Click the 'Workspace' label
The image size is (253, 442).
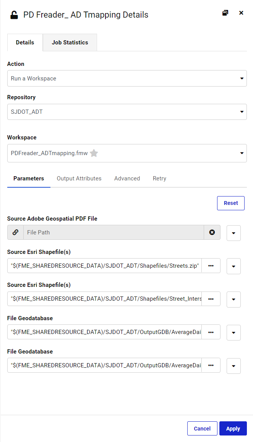pyautogui.click(x=22, y=138)
